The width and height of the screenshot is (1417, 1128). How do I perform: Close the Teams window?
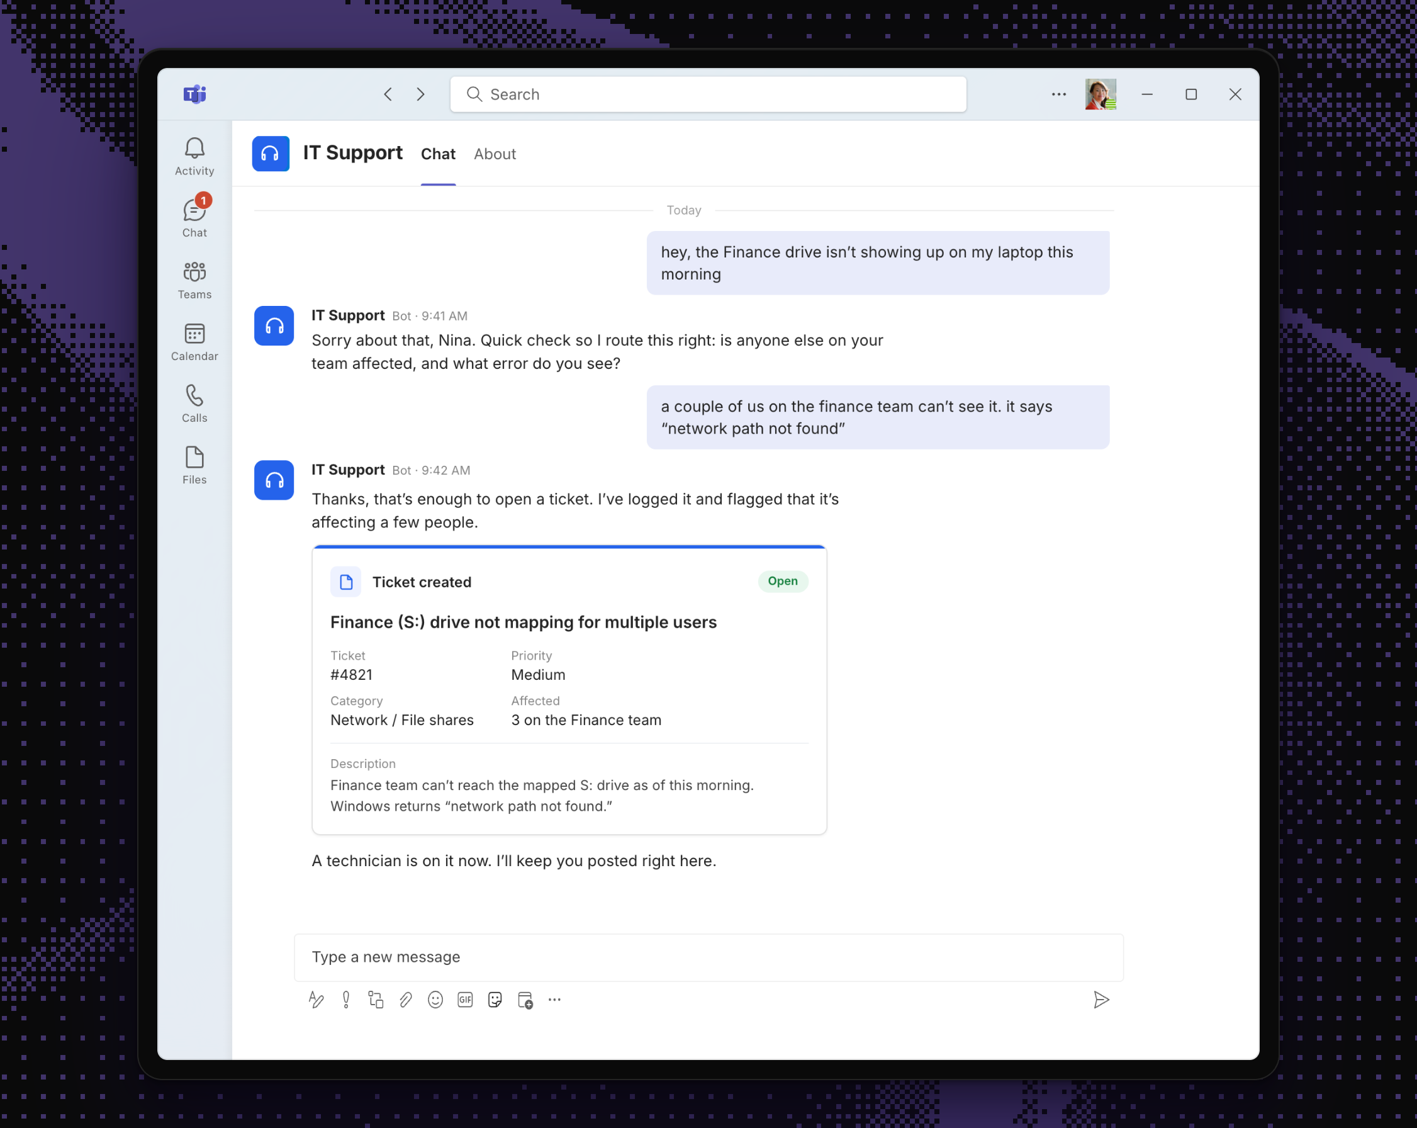(x=1235, y=94)
